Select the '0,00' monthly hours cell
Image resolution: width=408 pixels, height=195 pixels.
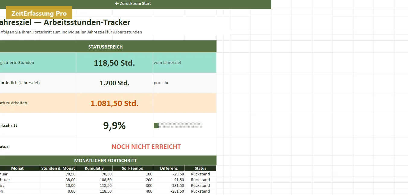(58, 191)
